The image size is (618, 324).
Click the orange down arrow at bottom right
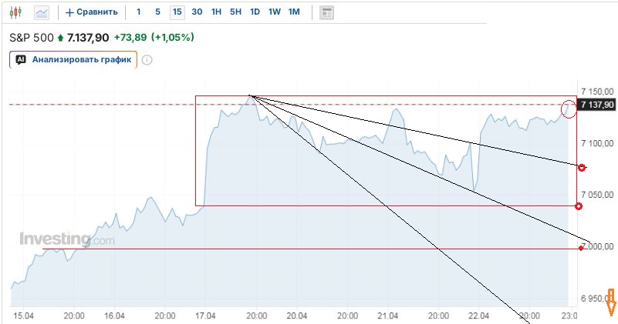pos(611,302)
